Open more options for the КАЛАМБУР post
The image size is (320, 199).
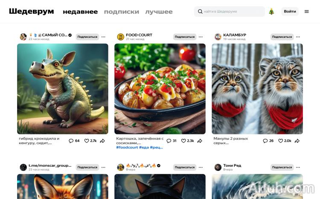pos(298,37)
